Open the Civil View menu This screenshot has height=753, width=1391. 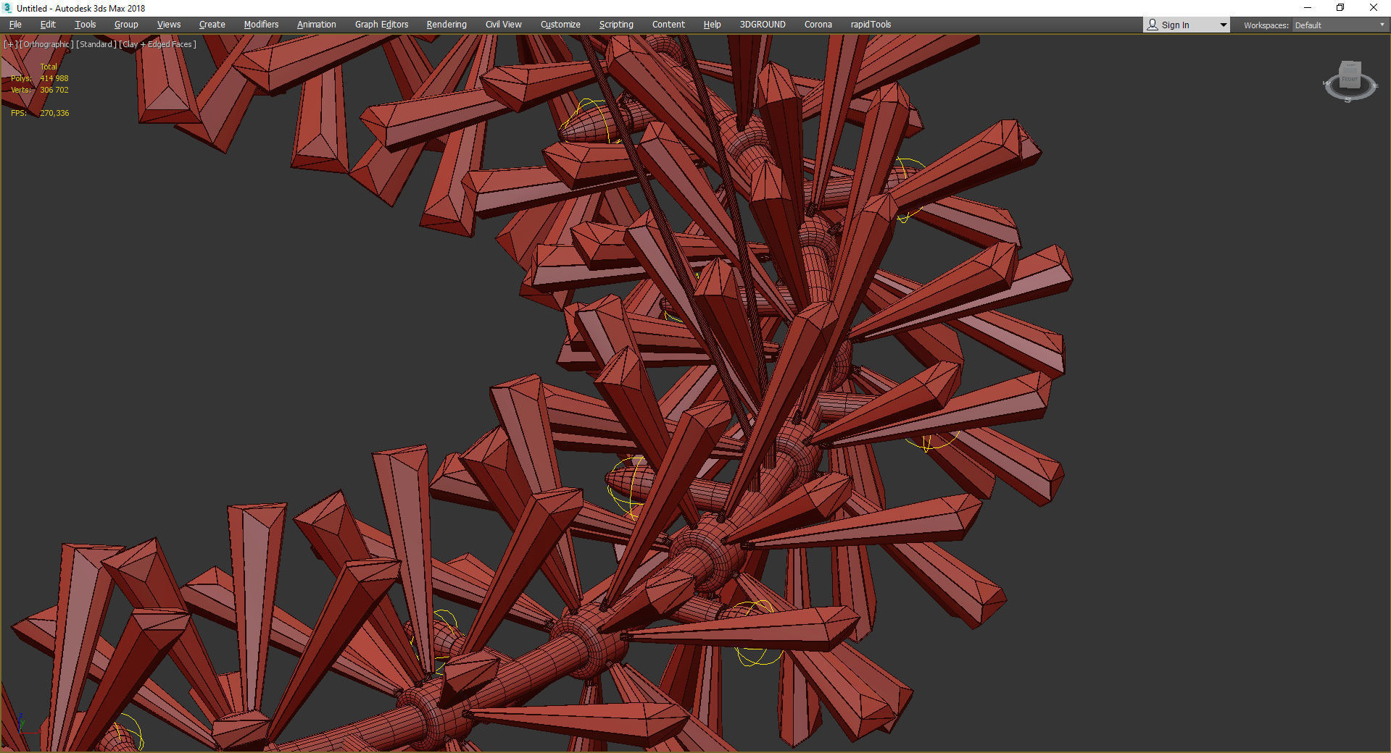tap(503, 25)
